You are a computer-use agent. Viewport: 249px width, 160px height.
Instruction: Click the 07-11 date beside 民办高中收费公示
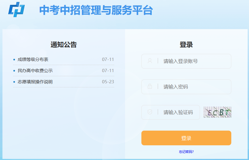108,70
